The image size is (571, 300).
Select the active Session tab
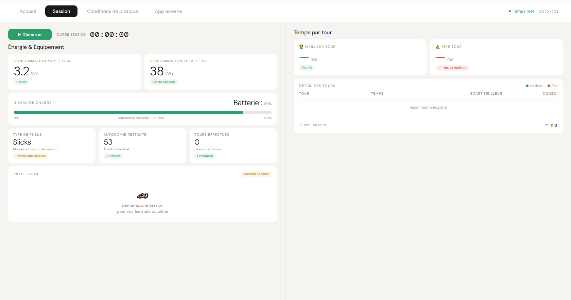(x=62, y=11)
